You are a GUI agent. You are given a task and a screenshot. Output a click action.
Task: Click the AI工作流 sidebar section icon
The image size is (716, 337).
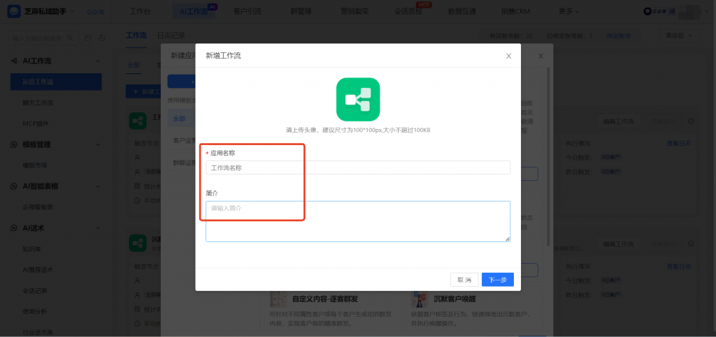(x=14, y=61)
